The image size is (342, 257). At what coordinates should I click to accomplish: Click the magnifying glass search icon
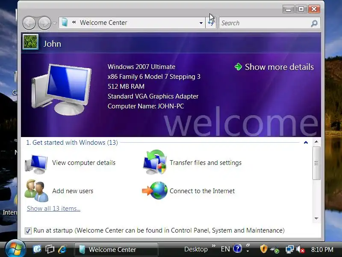tap(314, 23)
